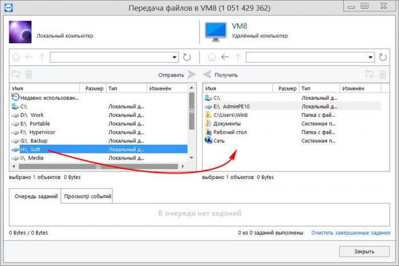
Task: Click the Документы folder icon
Action: pos(208,124)
